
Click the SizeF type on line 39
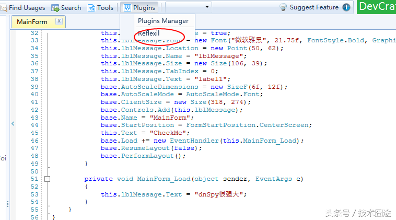point(237,87)
